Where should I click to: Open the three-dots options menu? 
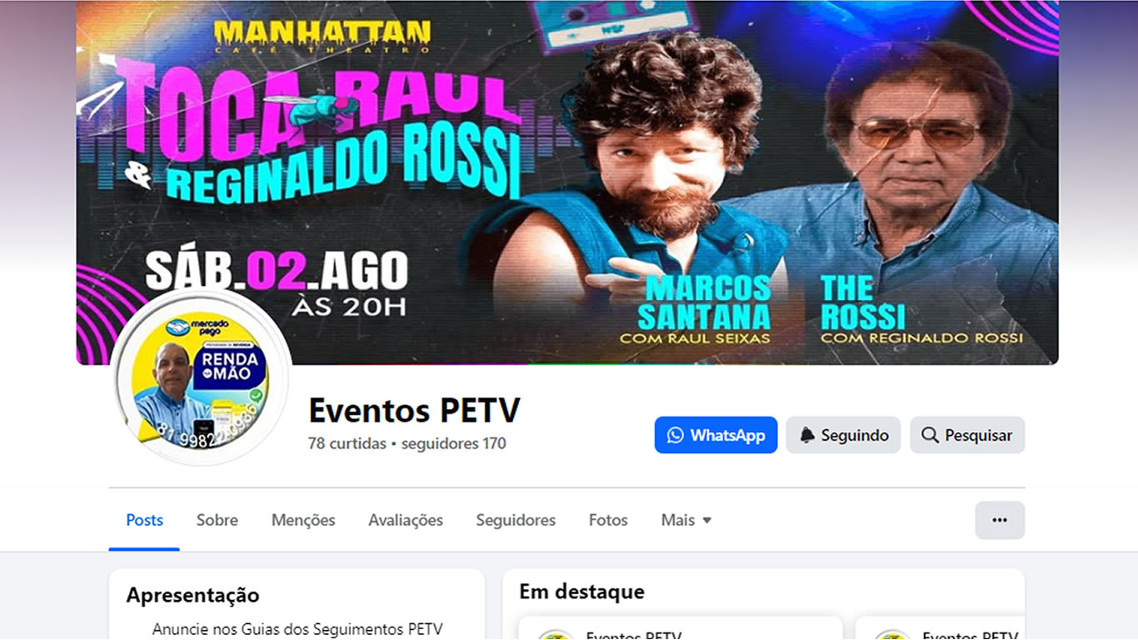pos(1000,520)
